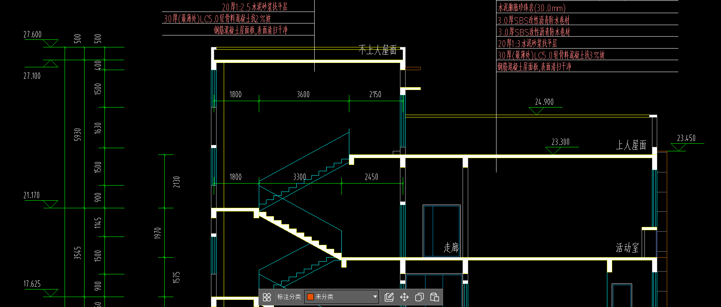721x307 pixels.
Task: Click the 1630 dimension text
Action: tap(98, 128)
